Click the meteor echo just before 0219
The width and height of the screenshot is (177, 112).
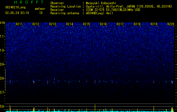(154, 82)
